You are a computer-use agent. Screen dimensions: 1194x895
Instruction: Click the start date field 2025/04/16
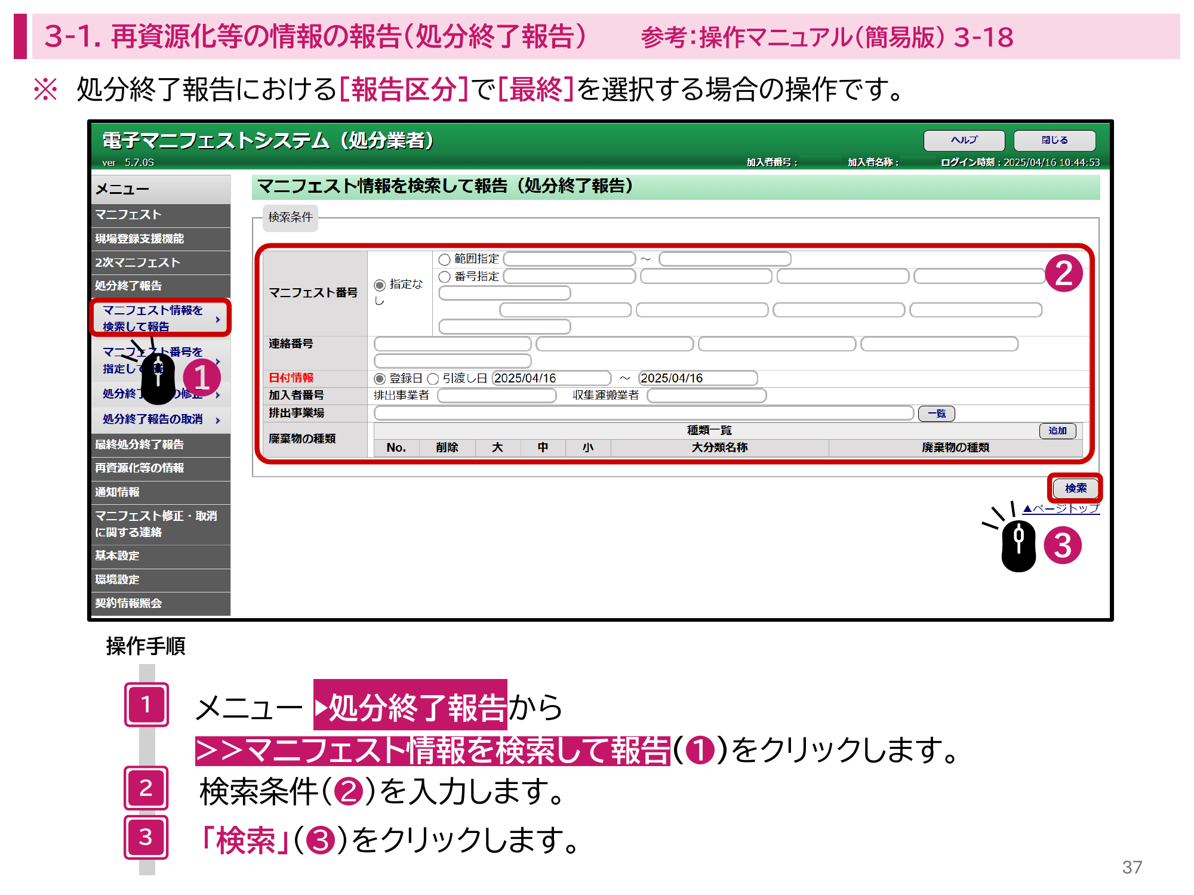(x=552, y=378)
